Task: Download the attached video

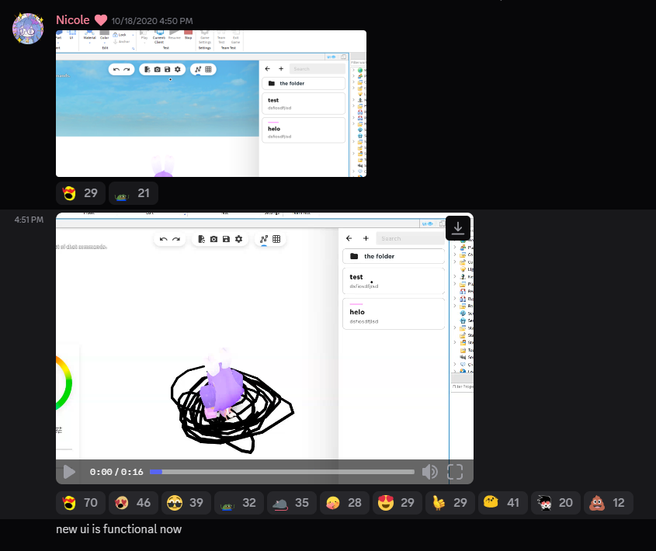Action: (458, 228)
